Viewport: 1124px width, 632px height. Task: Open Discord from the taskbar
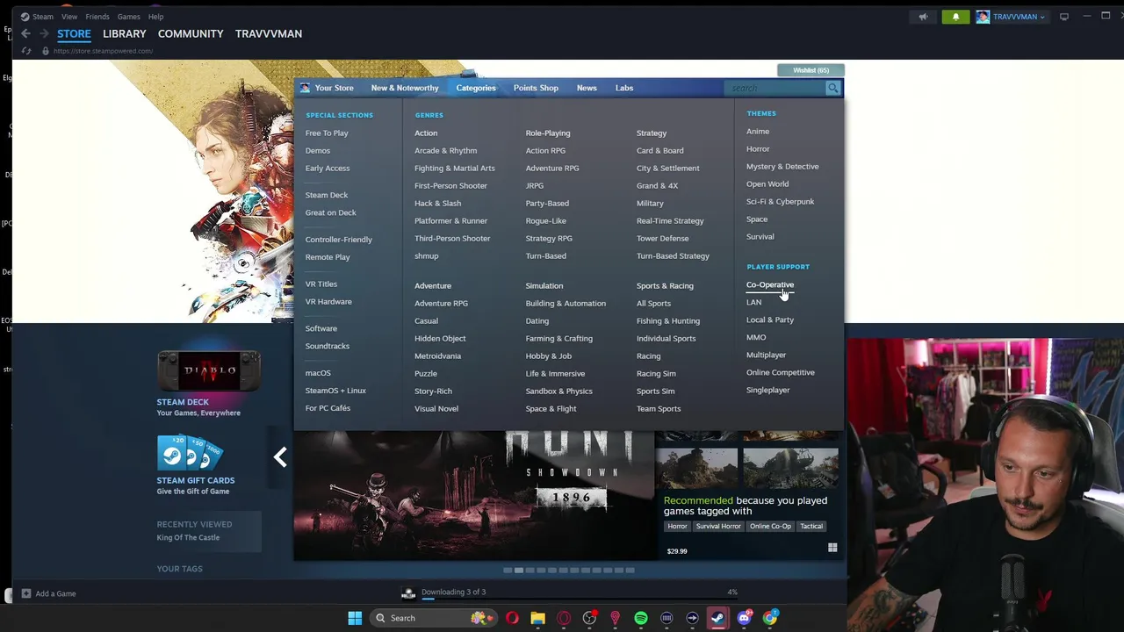point(745,618)
